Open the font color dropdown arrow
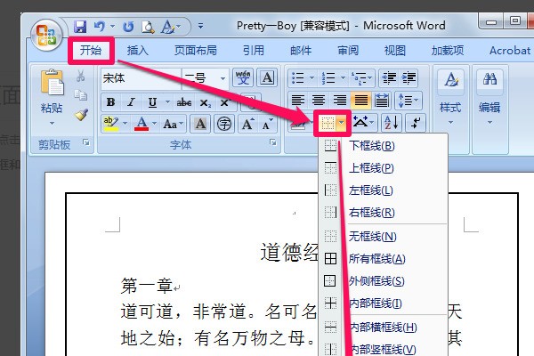The width and height of the screenshot is (534, 356). (154, 124)
